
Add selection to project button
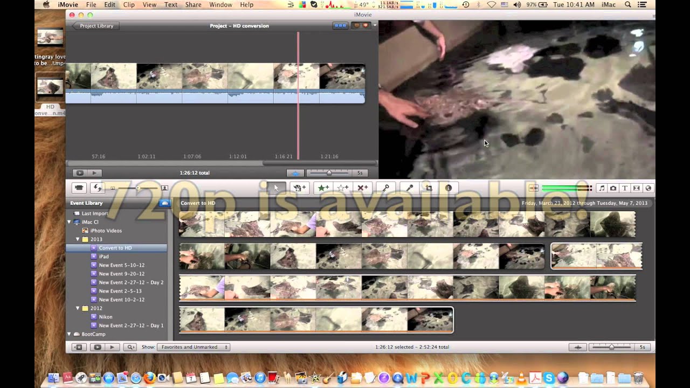point(299,188)
